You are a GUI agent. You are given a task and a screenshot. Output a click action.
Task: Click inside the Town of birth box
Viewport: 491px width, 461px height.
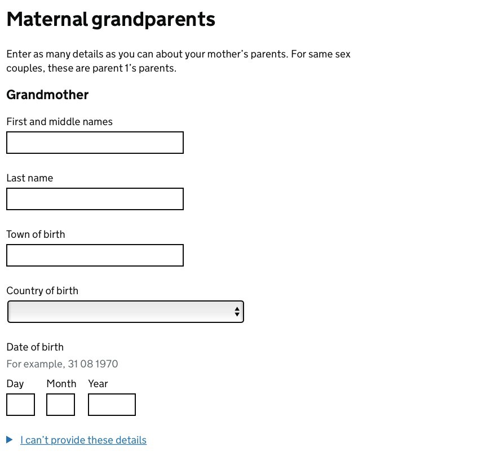pyautogui.click(x=95, y=255)
